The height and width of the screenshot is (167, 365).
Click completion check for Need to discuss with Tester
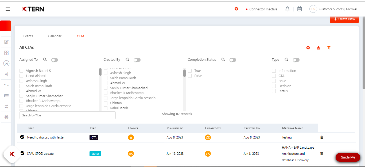pos(22,137)
